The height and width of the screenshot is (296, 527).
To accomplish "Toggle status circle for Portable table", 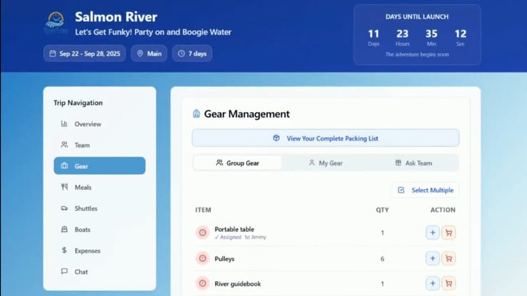I will 202,233.
